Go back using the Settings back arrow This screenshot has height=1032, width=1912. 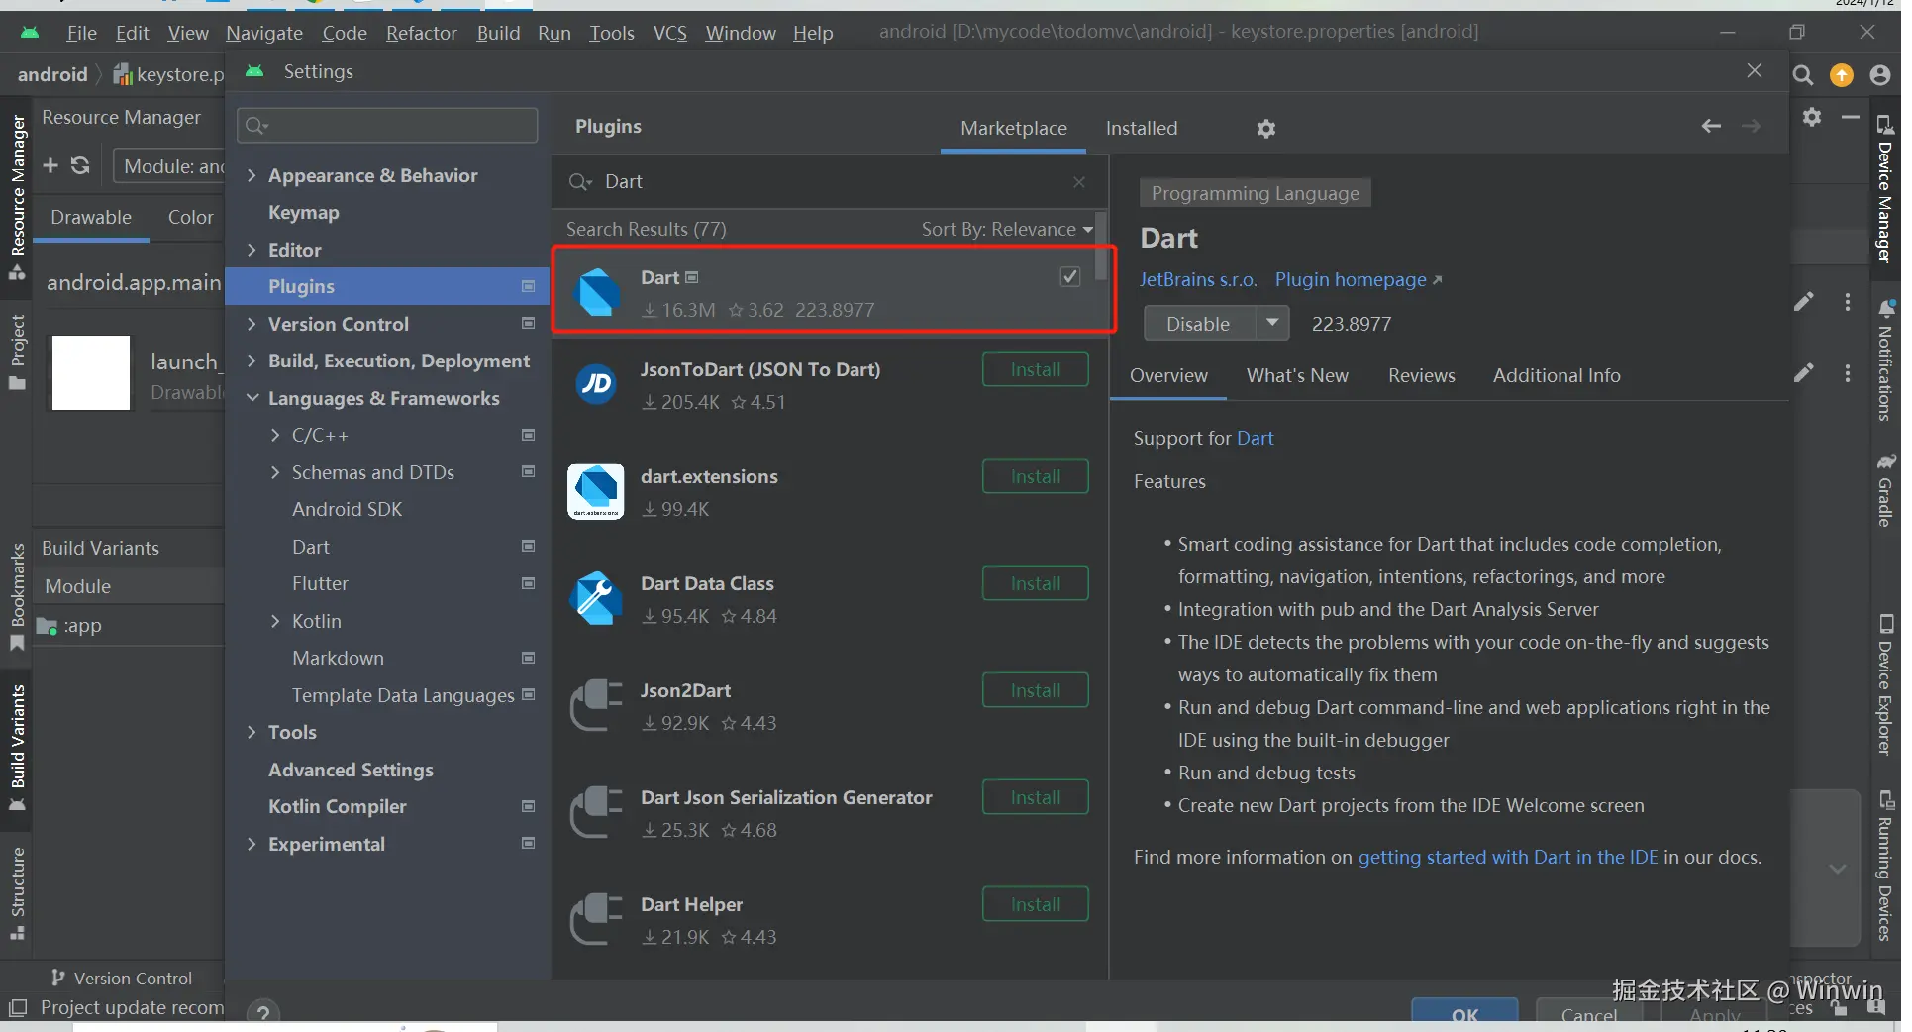pyautogui.click(x=1711, y=127)
